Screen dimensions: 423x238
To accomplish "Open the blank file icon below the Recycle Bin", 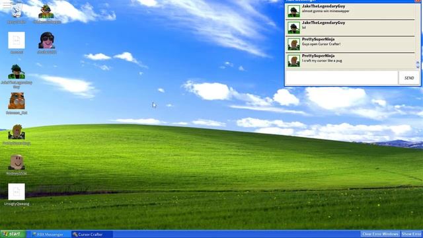I will [17, 40].
